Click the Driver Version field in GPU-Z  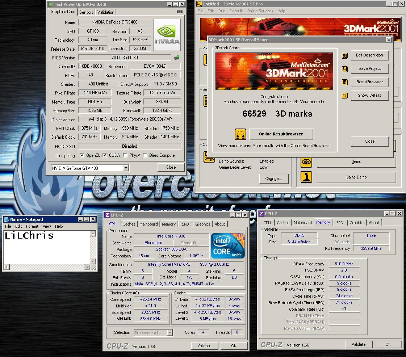pyautogui.click(x=129, y=119)
